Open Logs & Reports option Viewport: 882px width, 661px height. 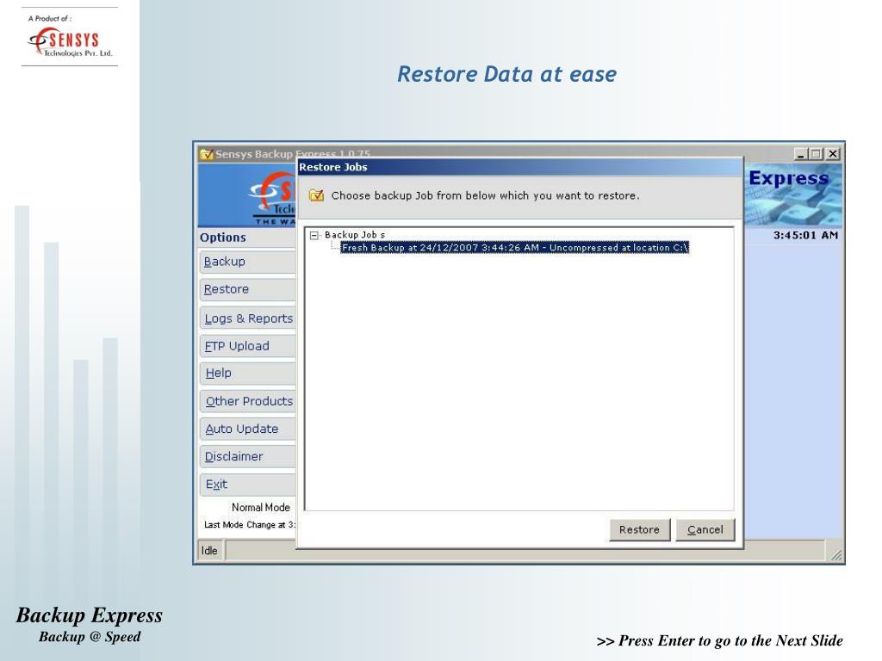(247, 318)
